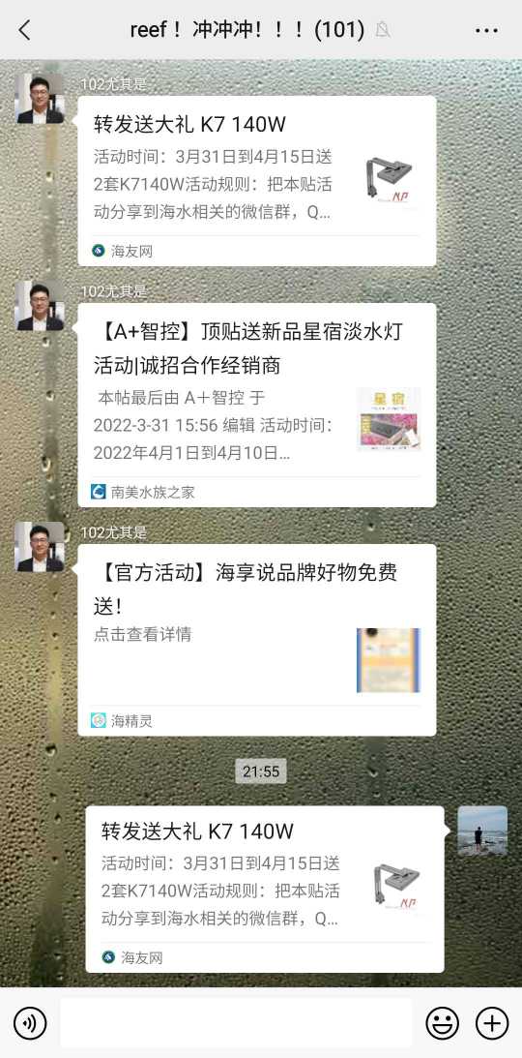522x1058 pixels.
Task: Click the message text input field
Action: 236,1023
